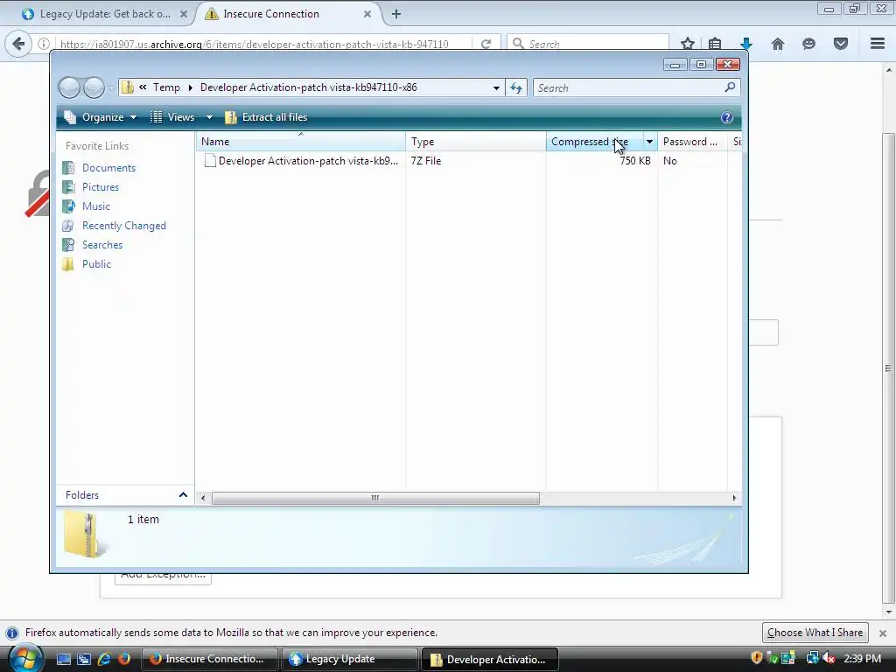Close the Insecure Connection tab
Image resolution: width=896 pixels, height=672 pixels.
367,14
